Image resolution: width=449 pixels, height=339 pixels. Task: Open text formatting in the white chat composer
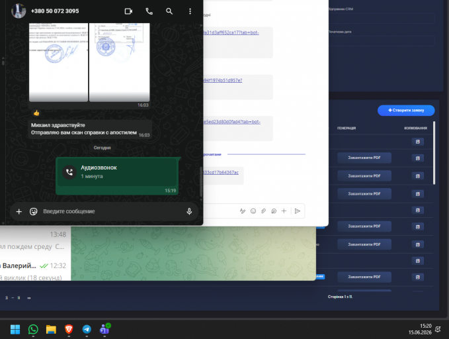coord(243,211)
